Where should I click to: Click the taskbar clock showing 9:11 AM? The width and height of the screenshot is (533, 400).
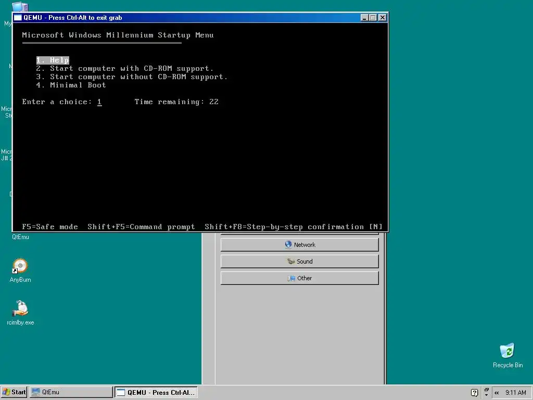point(515,393)
